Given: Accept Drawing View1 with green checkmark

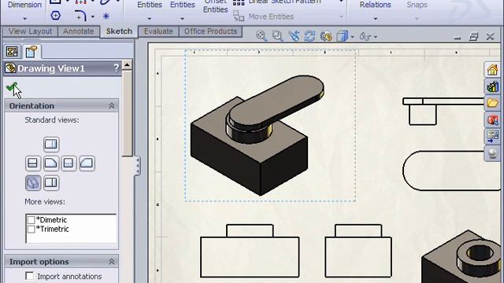Looking at the screenshot, I should tap(12, 87).
